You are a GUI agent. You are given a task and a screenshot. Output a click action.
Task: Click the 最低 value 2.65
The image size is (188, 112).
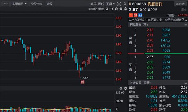pos(154,92)
